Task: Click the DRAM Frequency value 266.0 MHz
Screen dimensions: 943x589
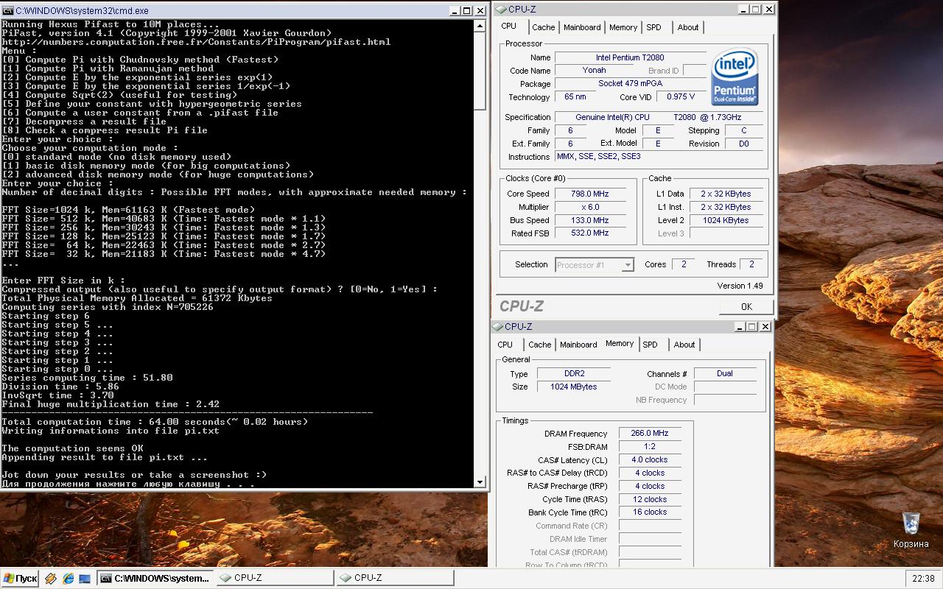Action: tap(650, 434)
